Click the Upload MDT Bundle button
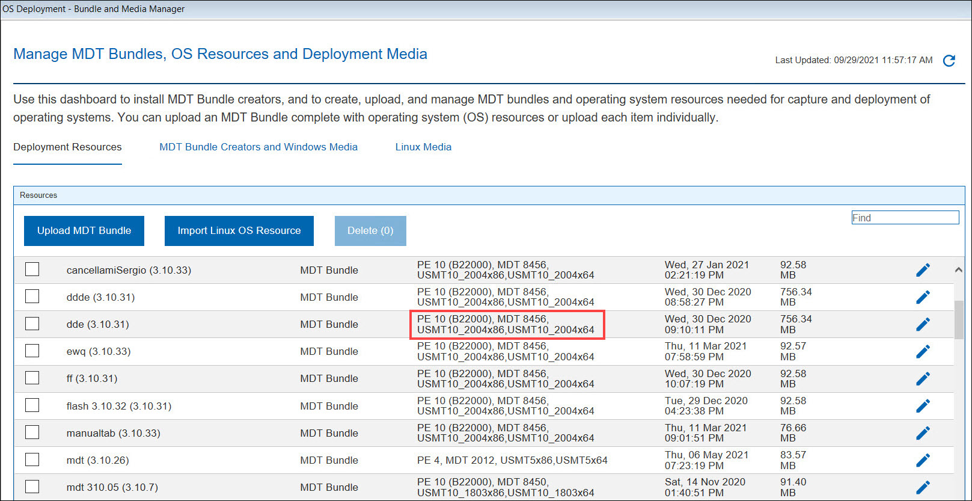This screenshot has width=972, height=501. point(84,231)
